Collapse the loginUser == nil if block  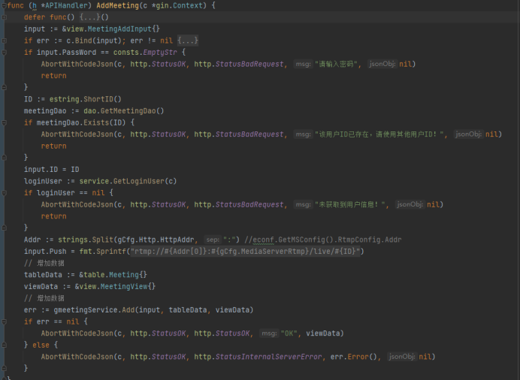tap(4, 193)
